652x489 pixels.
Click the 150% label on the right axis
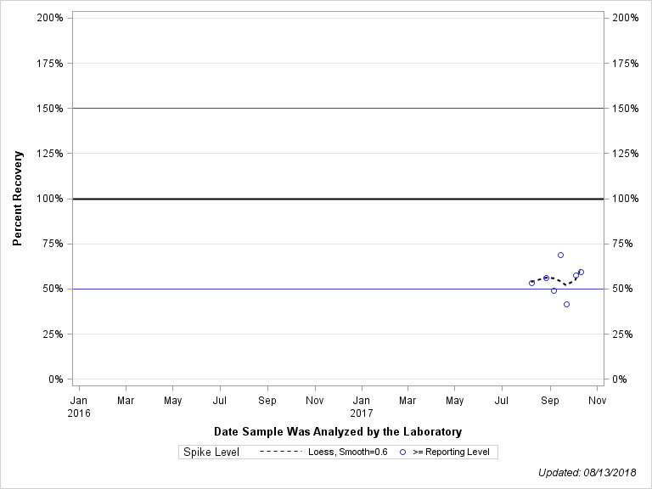(x=626, y=108)
